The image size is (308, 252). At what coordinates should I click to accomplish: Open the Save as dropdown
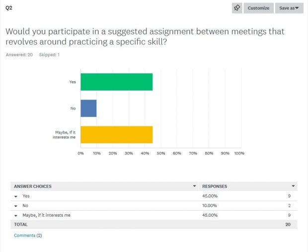(289, 8)
